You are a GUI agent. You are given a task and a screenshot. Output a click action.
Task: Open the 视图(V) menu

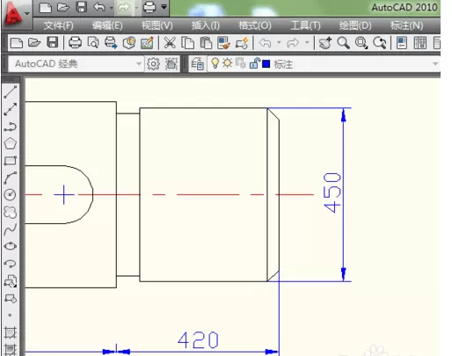tap(157, 25)
